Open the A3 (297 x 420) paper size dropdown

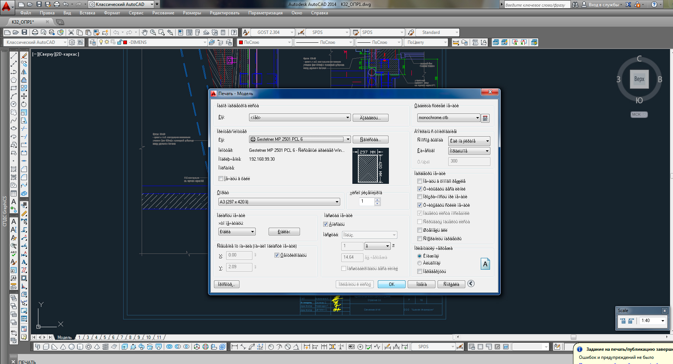[x=279, y=202]
